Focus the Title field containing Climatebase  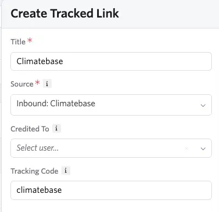point(111,61)
